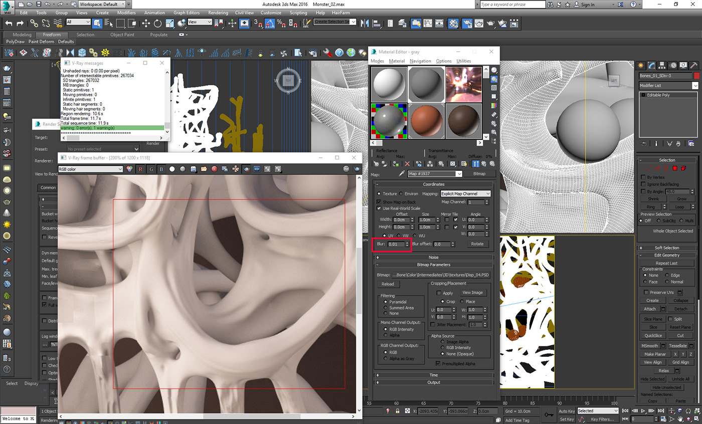Clear image with red frame buffer icon
702x424 pixels.
pyautogui.click(x=214, y=169)
